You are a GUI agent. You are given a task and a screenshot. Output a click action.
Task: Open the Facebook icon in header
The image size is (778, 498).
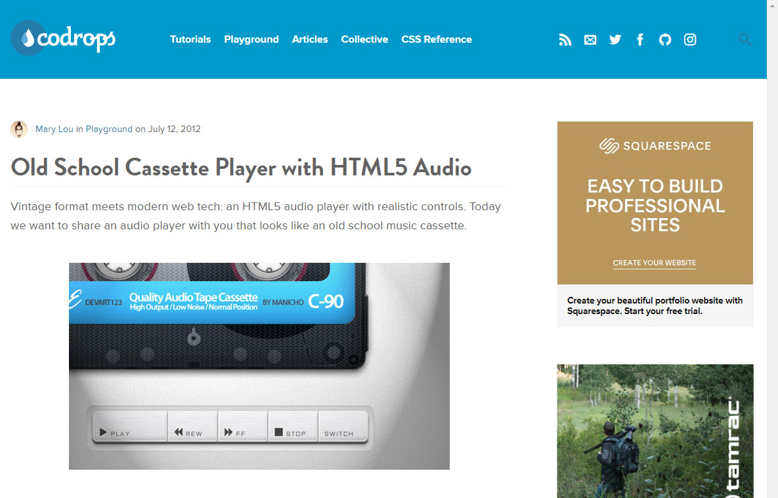coord(640,39)
